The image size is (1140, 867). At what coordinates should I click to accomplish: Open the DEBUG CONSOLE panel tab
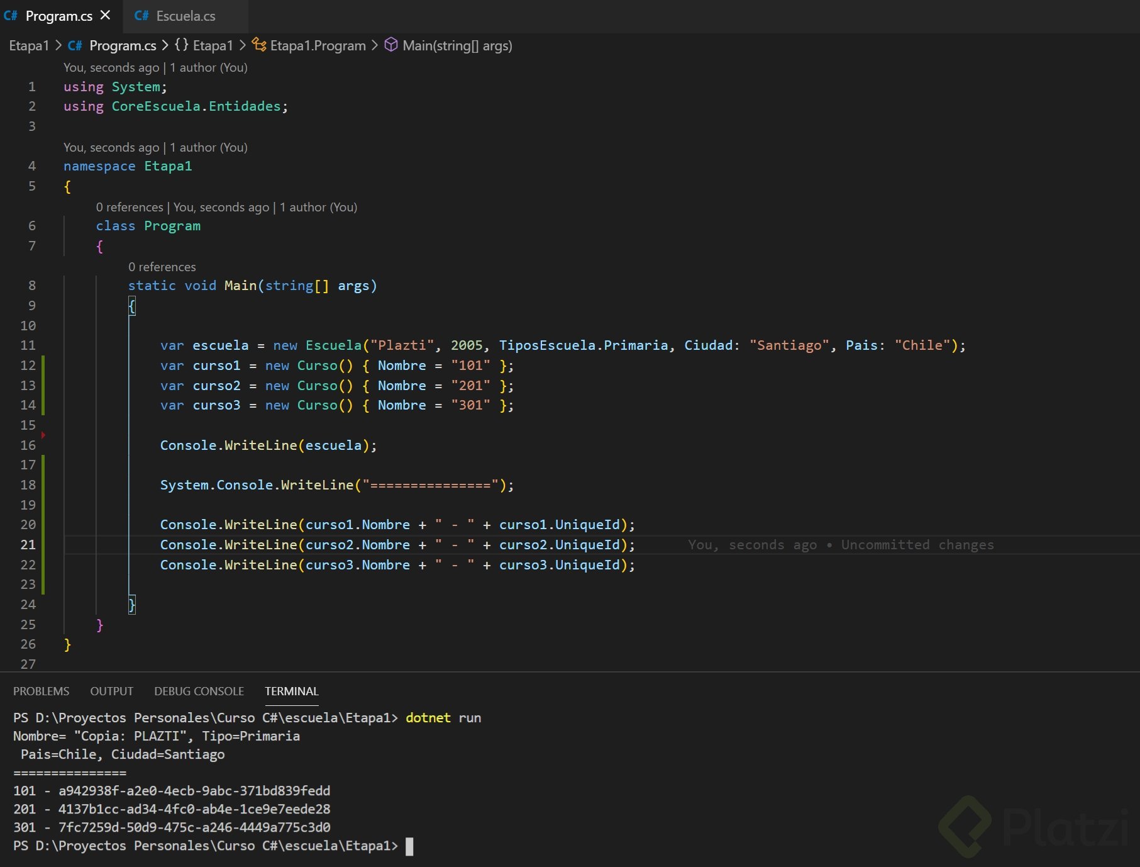(199, 691)
